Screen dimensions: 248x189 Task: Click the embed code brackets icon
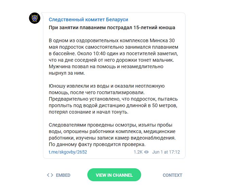(x=50, y=175)
